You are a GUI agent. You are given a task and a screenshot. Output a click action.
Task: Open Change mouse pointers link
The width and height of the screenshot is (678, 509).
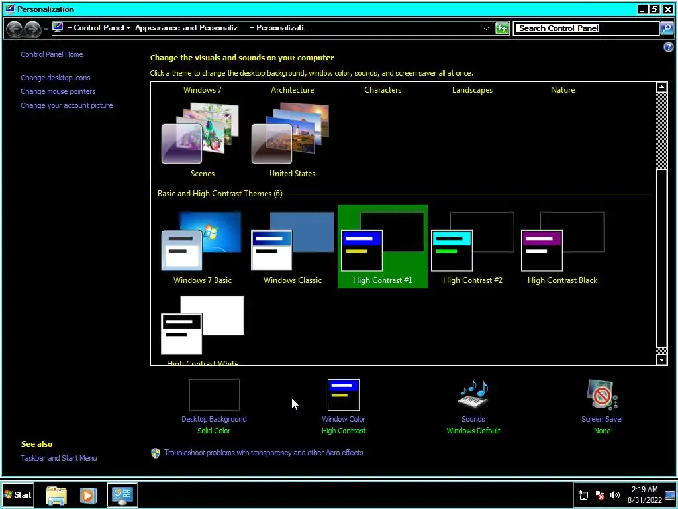click(x=58, y=91)
